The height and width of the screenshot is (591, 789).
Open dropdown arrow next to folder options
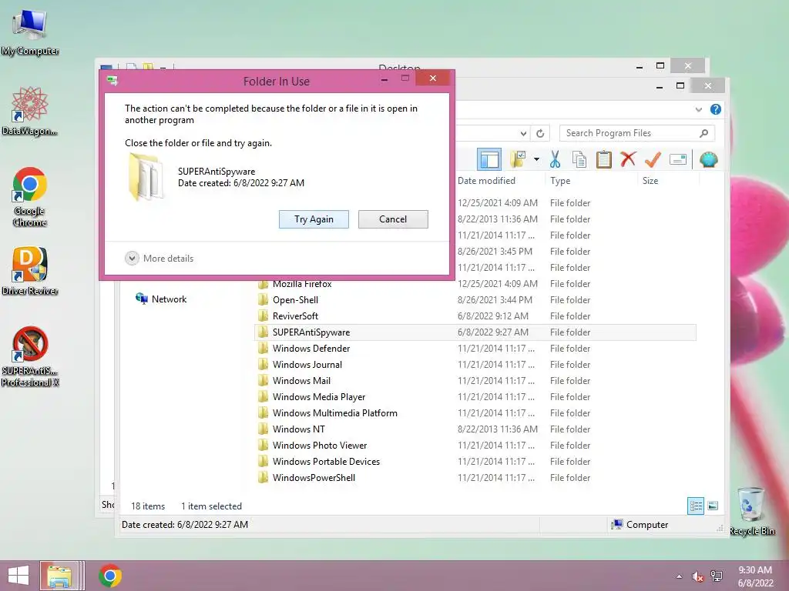pyautogui.click(x=536, y=160)
